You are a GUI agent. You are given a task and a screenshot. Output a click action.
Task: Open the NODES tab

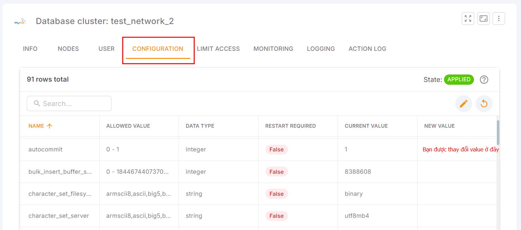68,49
